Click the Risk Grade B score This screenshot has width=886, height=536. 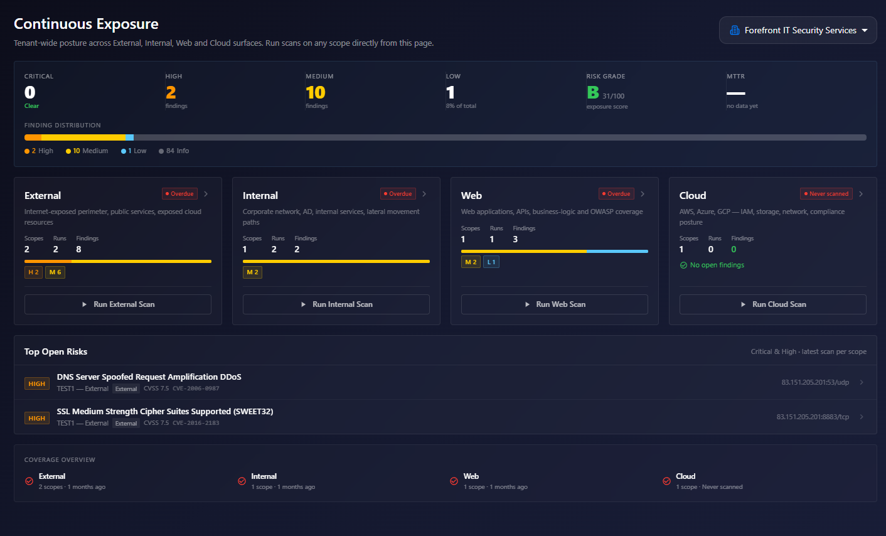593,93
